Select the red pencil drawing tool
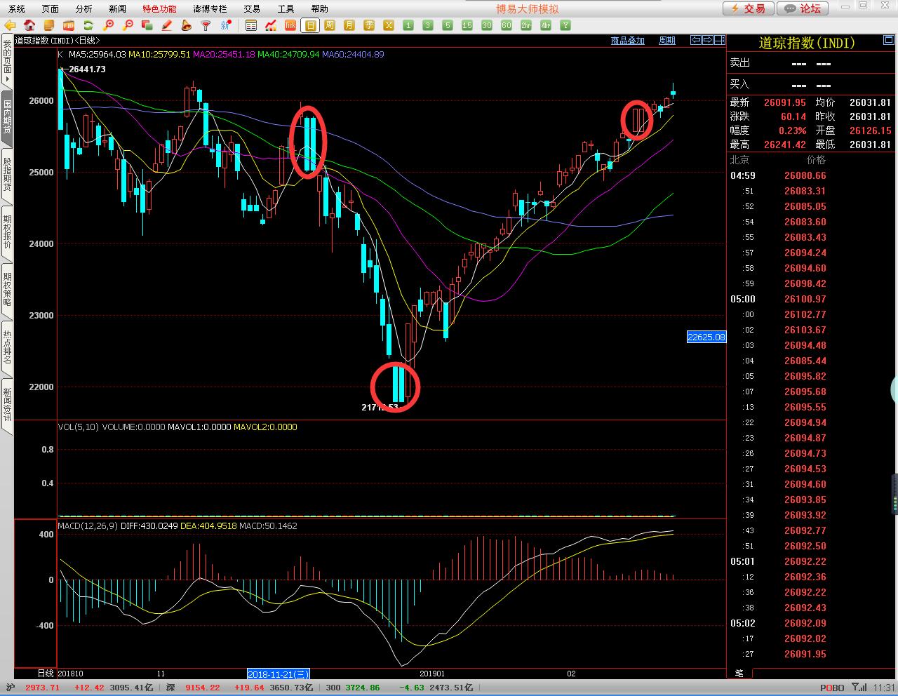The image size is (898, 696). pyautogui.click(x=167, y=25)
